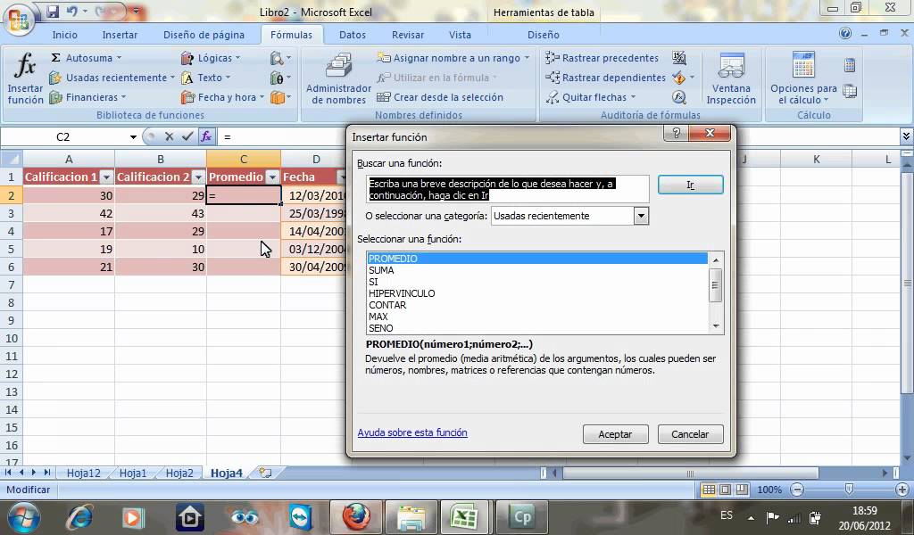
Task: Click the zoom in plus button
Action: click(902, 490)
